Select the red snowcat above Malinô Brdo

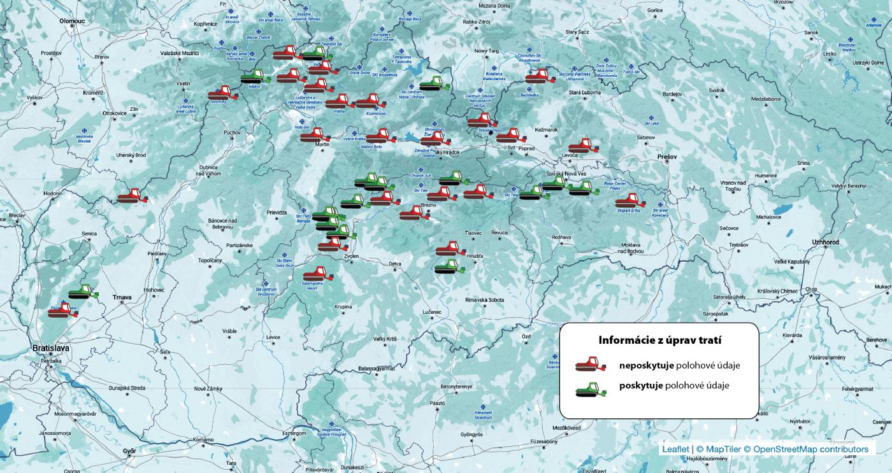coord(381,136)
